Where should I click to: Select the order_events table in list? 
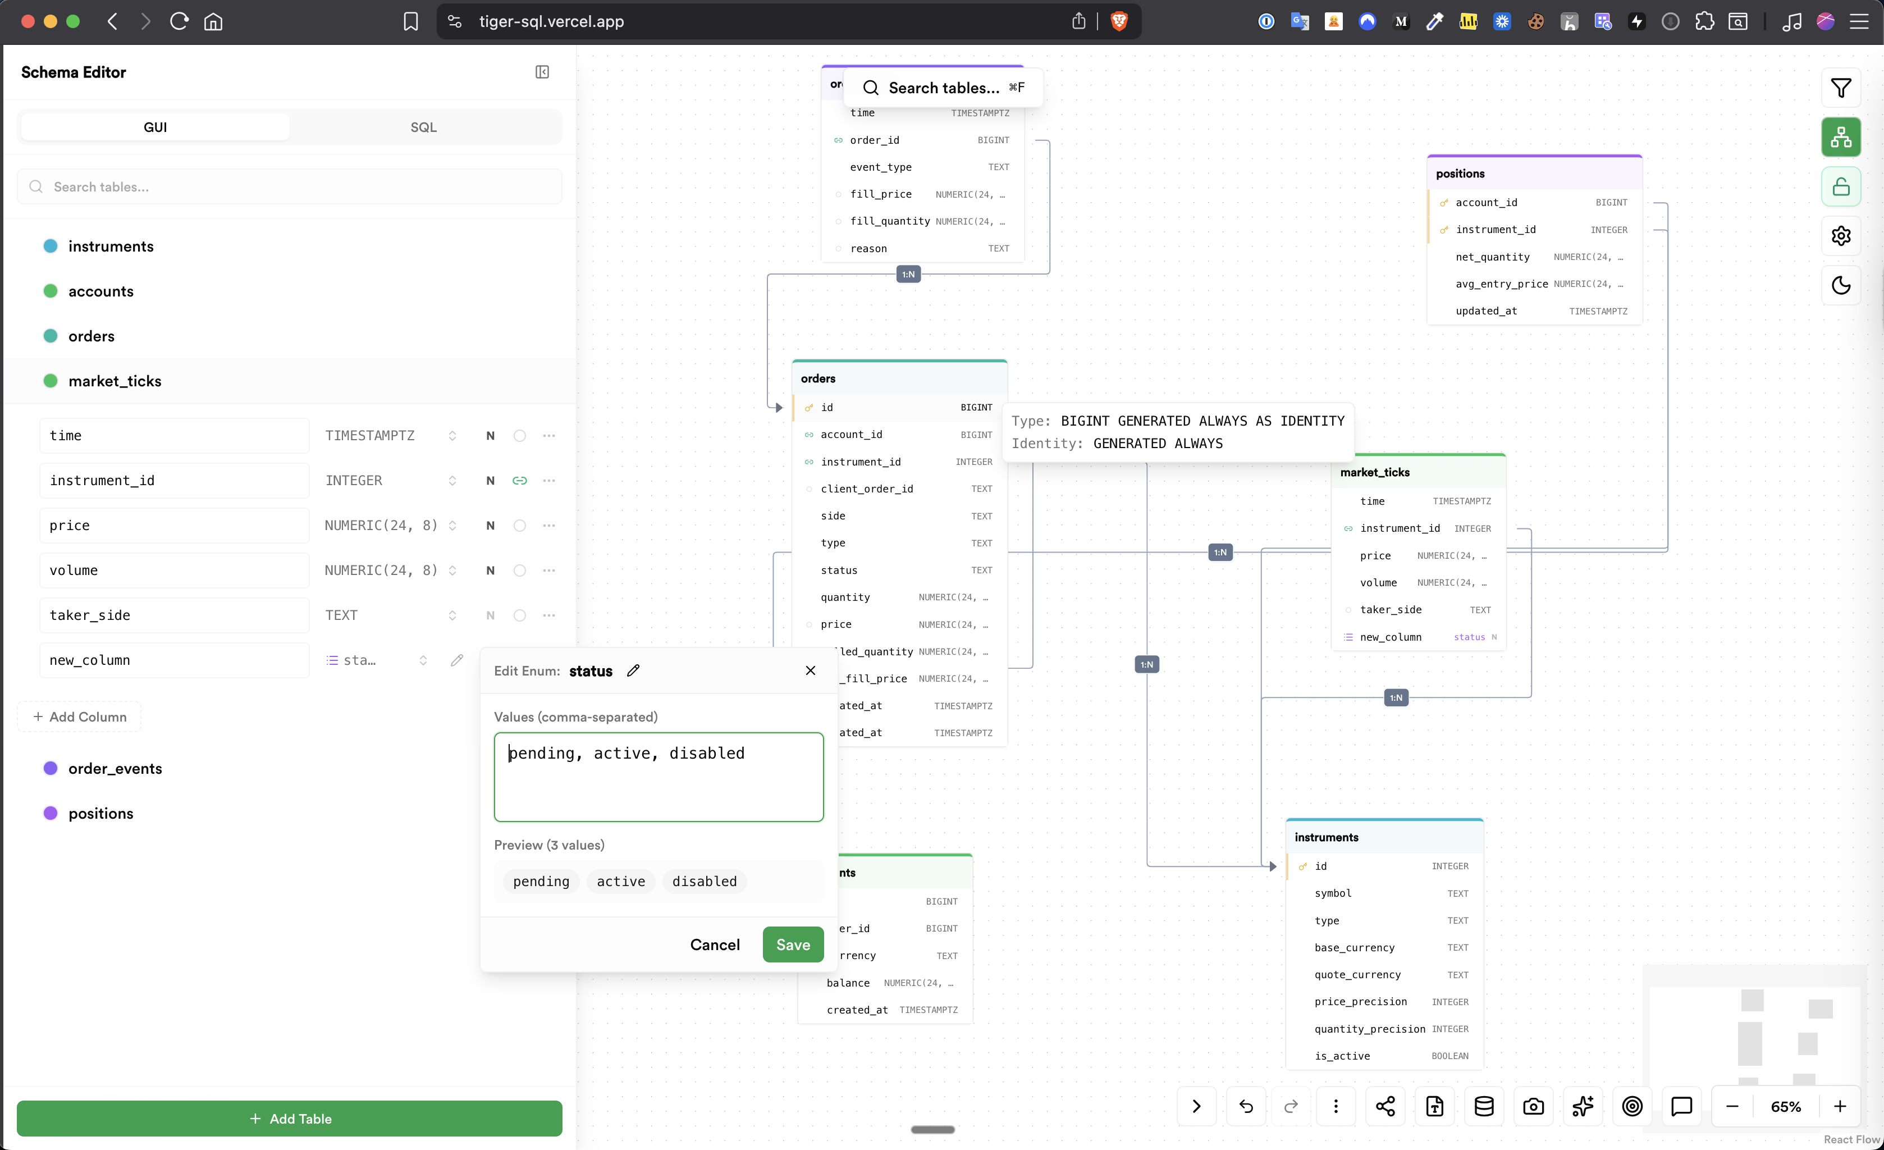point(116,769)
